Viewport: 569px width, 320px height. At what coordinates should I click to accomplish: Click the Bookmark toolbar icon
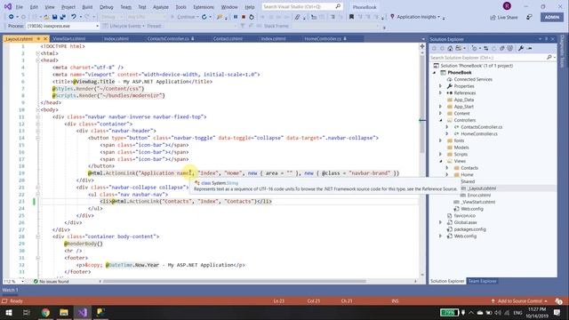351,17
